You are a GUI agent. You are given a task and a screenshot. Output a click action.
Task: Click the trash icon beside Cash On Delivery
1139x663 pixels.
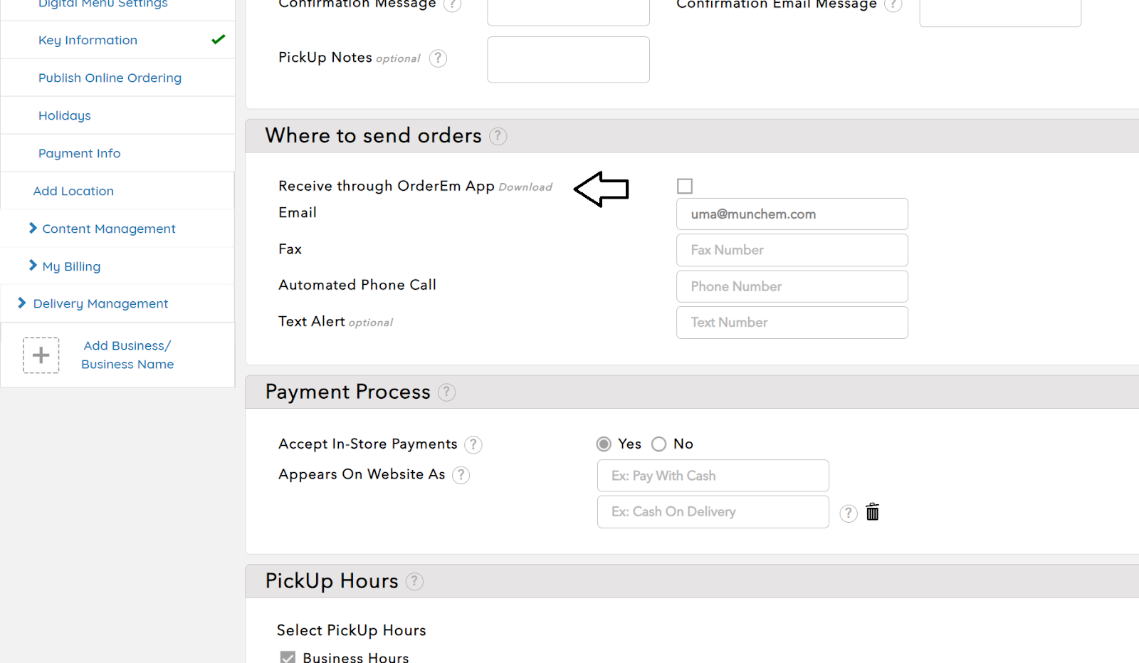click(872, 512)
